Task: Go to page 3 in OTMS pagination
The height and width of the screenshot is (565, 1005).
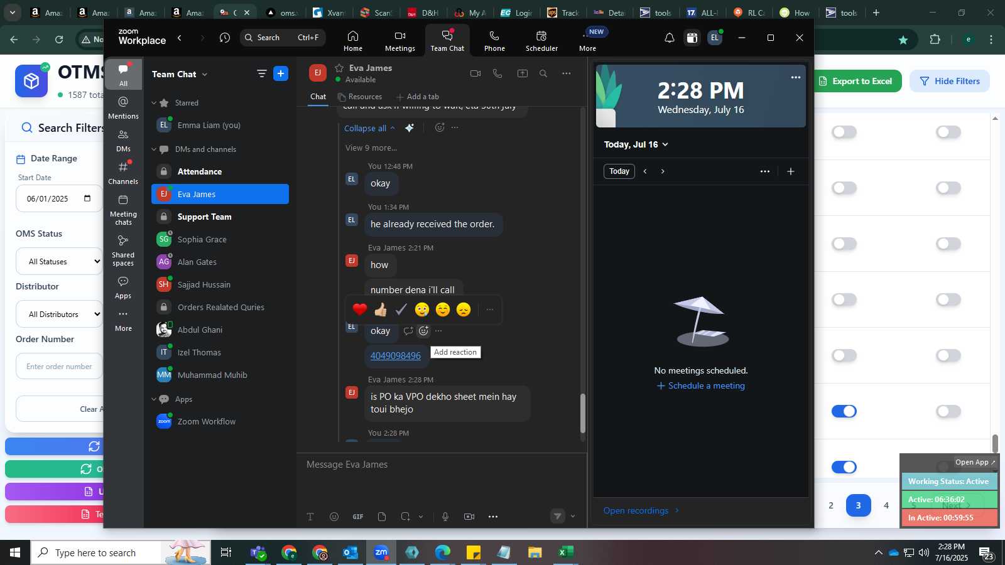Action: tap(858, 505)
